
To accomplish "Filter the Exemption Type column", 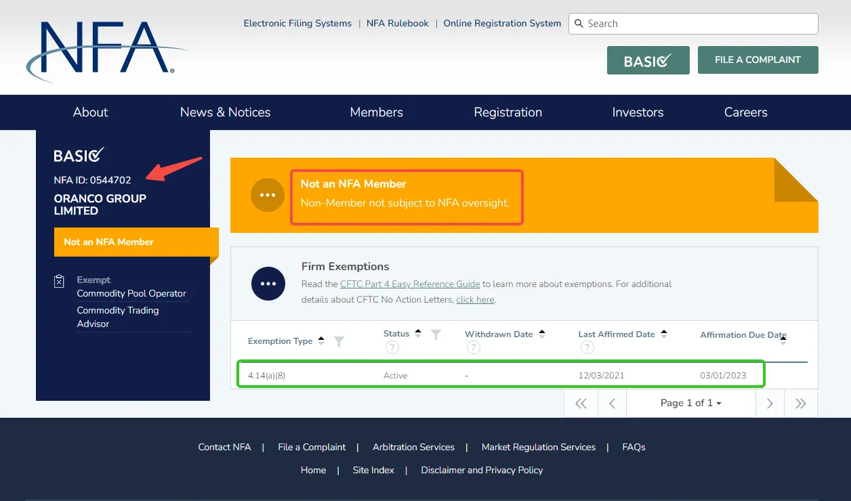I will click(339, 342).
